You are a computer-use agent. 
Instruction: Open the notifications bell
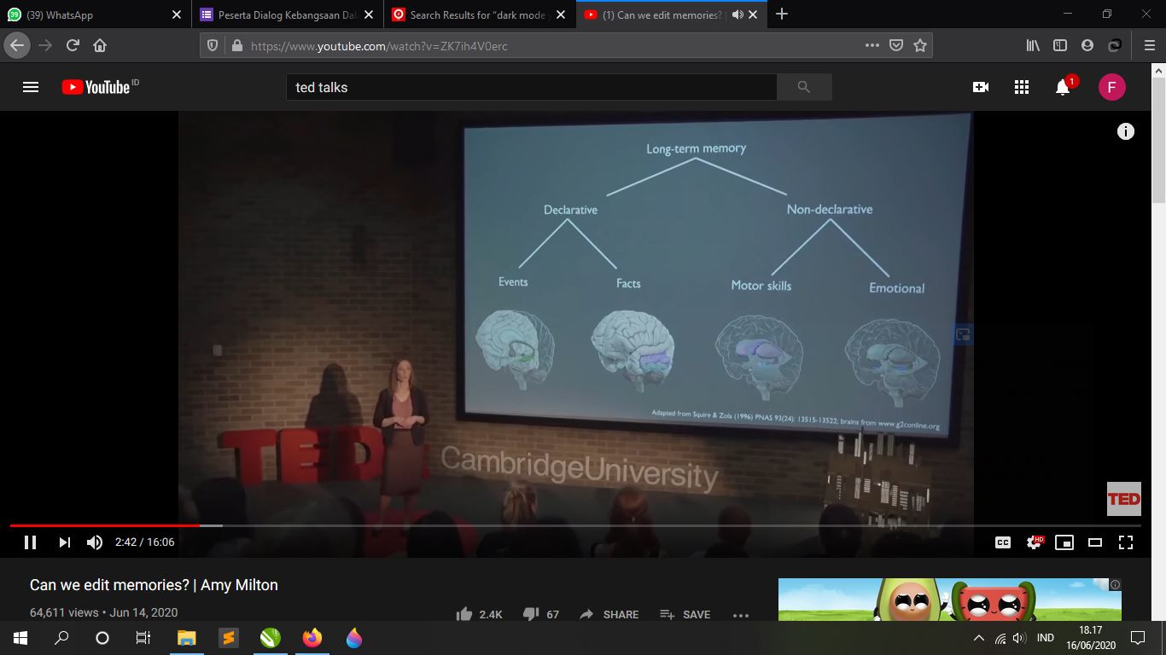coord(1063,87)
